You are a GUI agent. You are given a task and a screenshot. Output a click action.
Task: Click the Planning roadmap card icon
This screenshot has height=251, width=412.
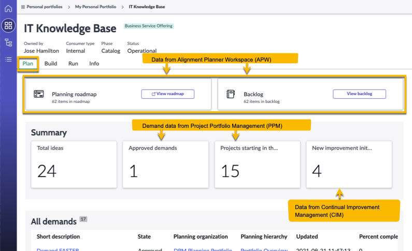(x=39, y=94)
